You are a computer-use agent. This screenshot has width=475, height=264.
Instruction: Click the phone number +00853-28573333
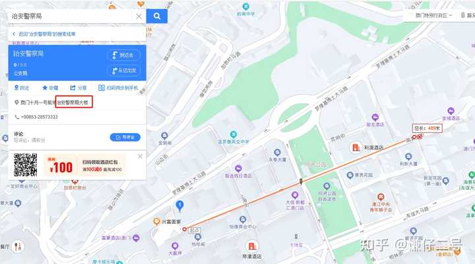tap(39, 117)
